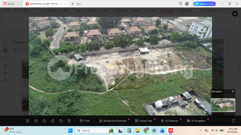The width and height of the screenshot is (241, 135).
Task: Open the layers panel icon in sidebar
Action: (x=5, y=80)
